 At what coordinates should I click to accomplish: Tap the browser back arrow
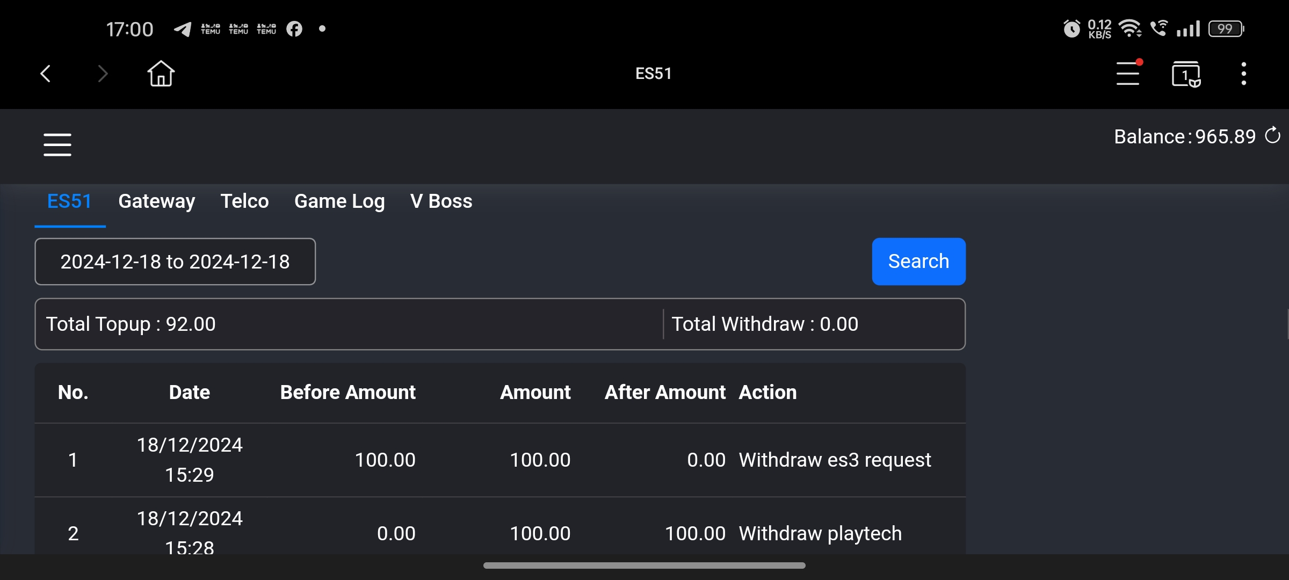[x=46, y=74]
